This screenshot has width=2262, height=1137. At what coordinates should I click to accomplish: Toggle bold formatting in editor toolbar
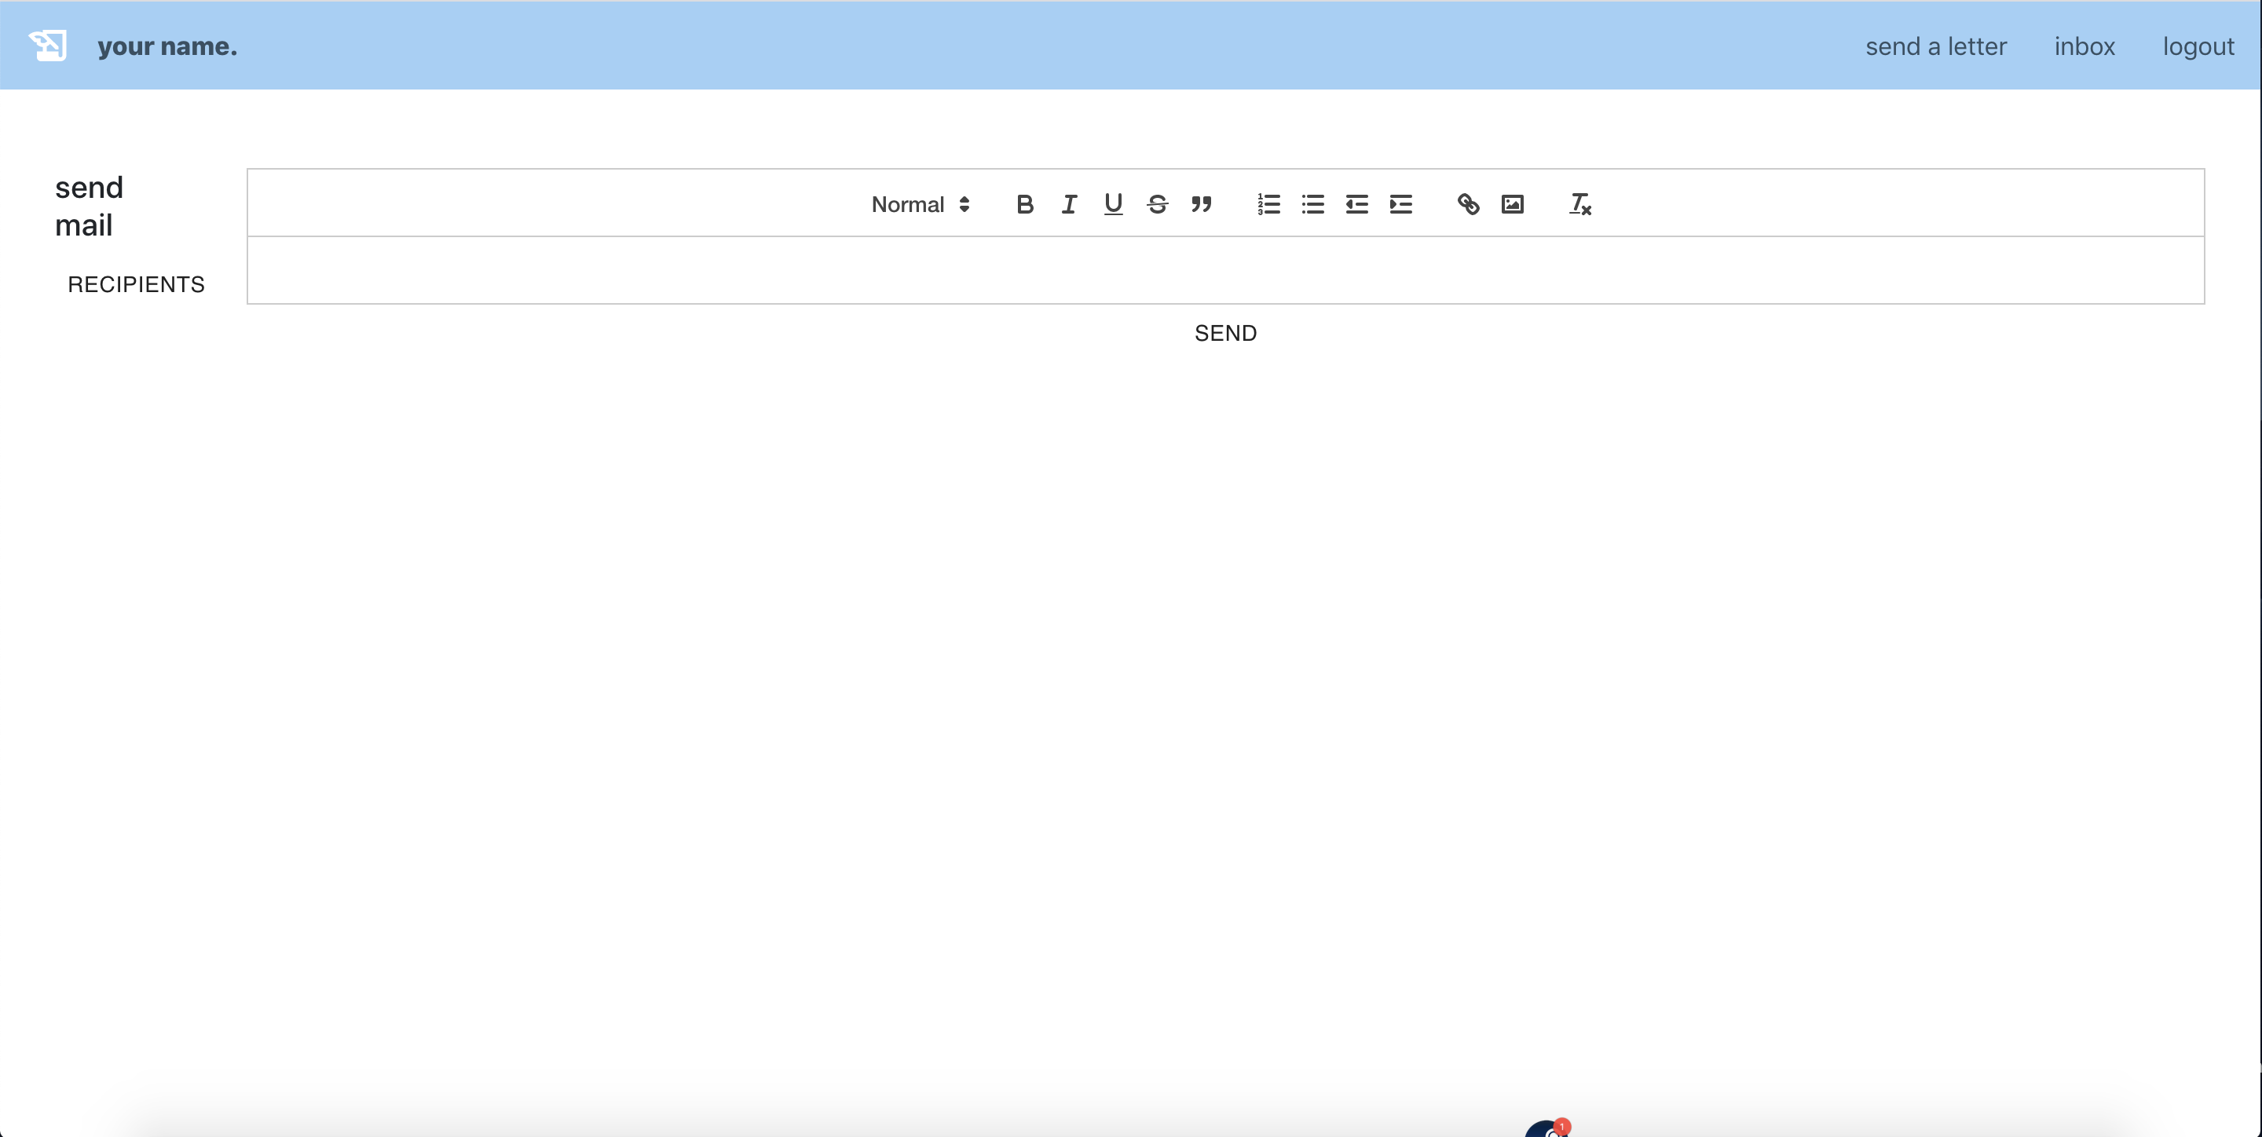click(1024, 205)
